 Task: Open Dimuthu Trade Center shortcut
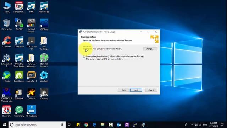tap(19, 60)
